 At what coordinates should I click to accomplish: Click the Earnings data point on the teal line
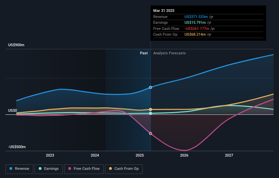point(151,113)
